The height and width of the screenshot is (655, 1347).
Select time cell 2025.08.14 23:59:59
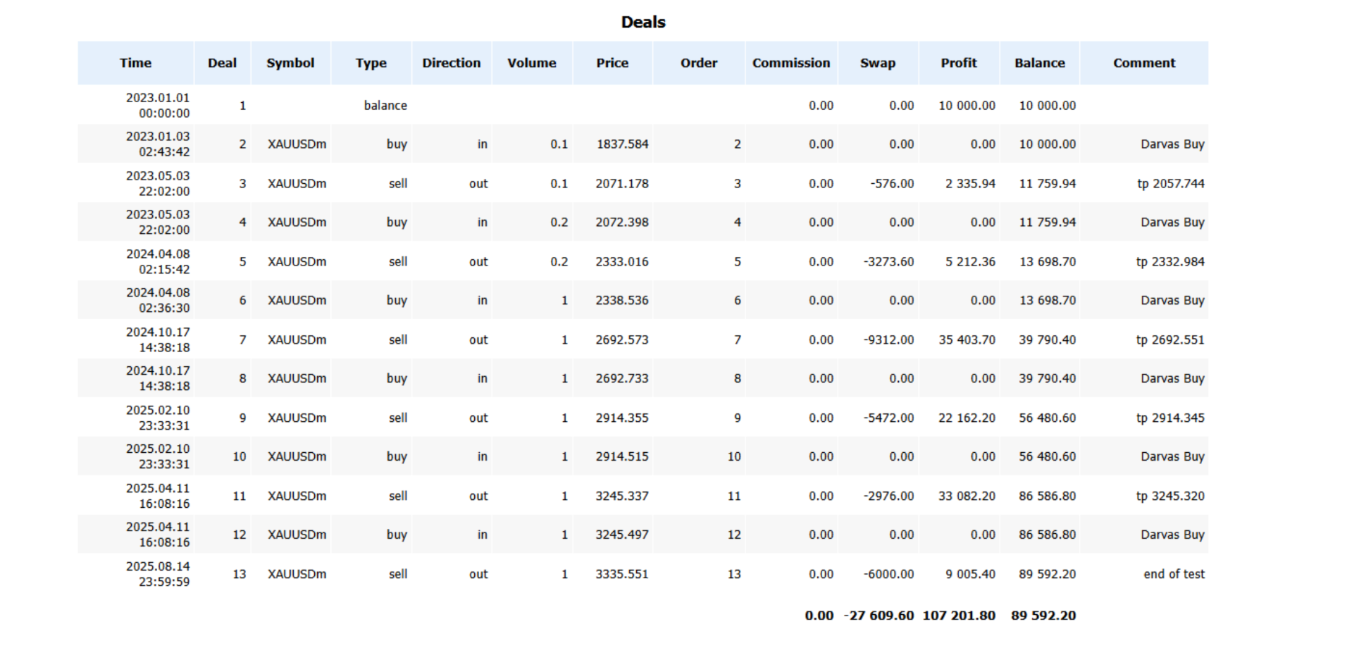pyautogui.click(x=158, y=575)
